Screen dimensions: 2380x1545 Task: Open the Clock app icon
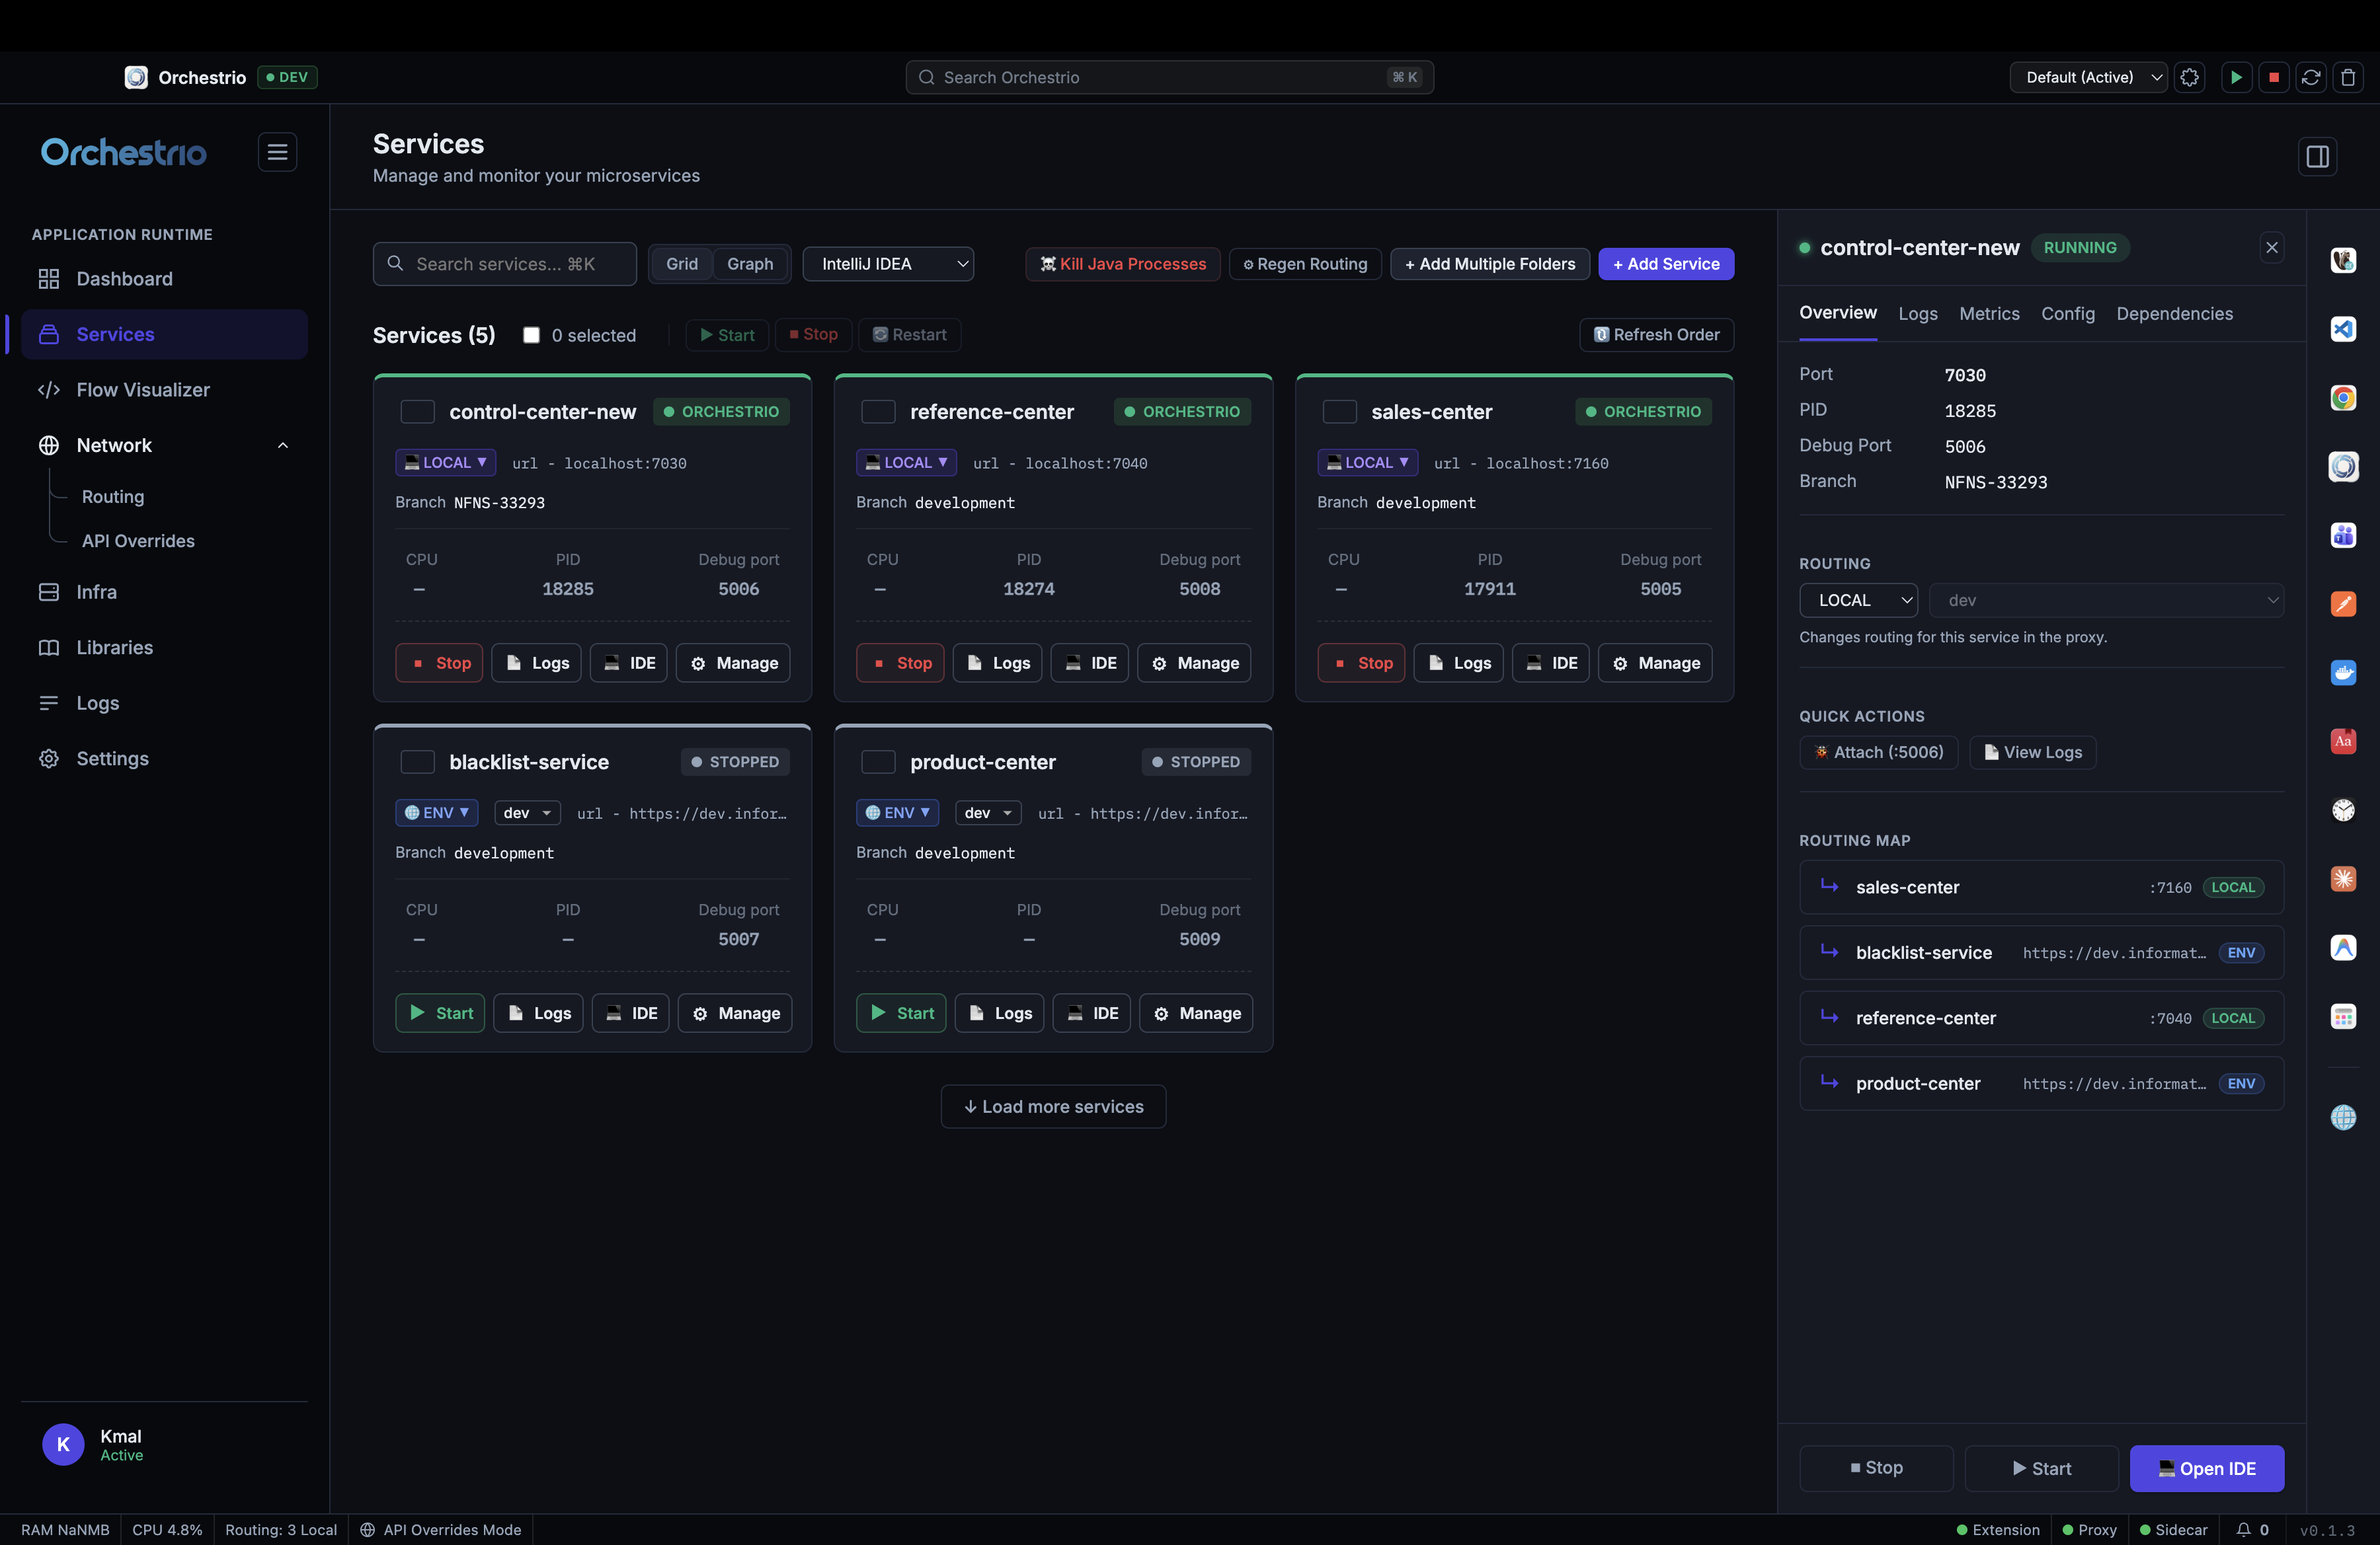[x=2343, y=810]
